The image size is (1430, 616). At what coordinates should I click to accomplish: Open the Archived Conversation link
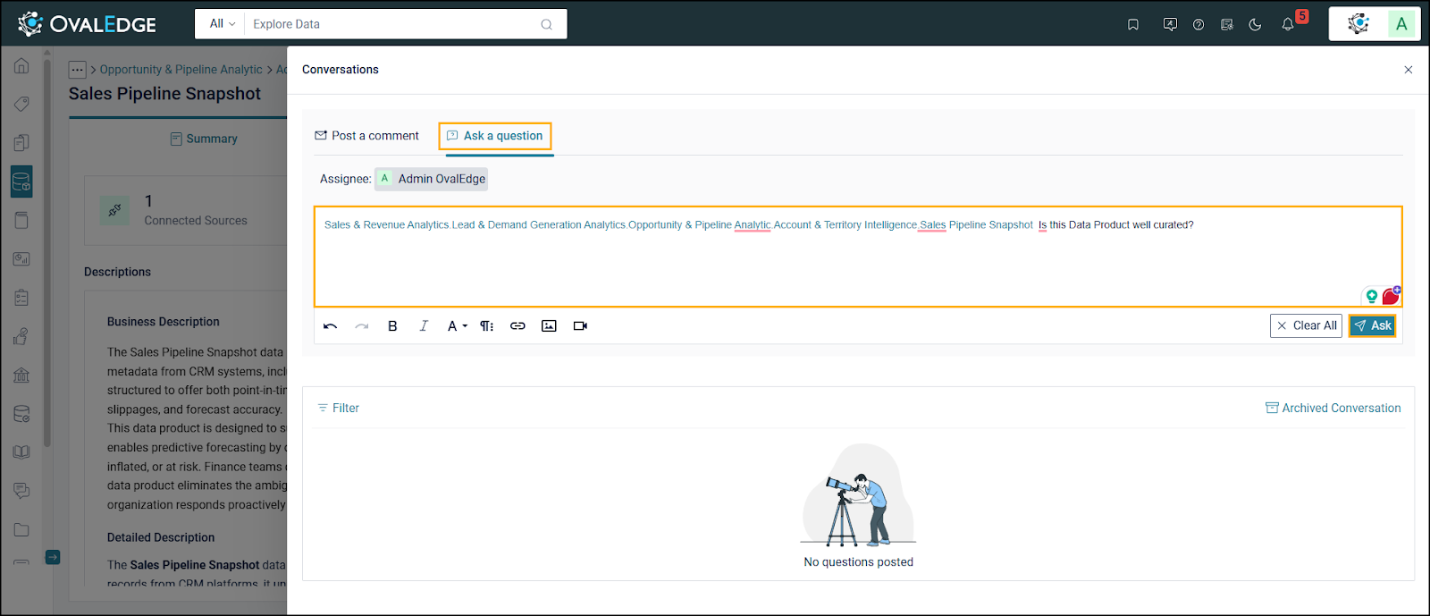click(x=1333, y=408)
